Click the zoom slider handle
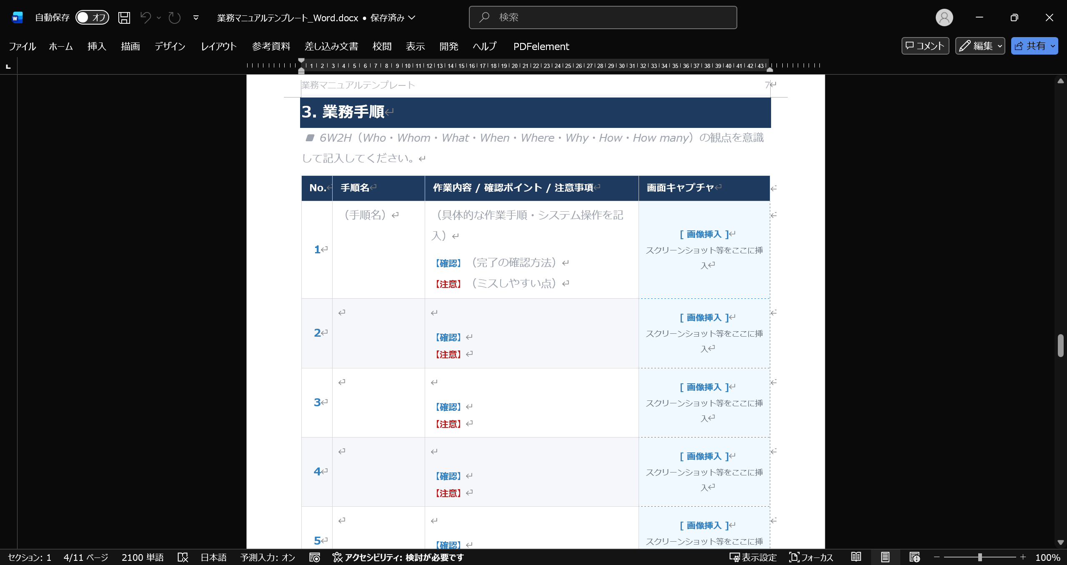This screenshot has width=1067, height=565. tap(980, 557)
